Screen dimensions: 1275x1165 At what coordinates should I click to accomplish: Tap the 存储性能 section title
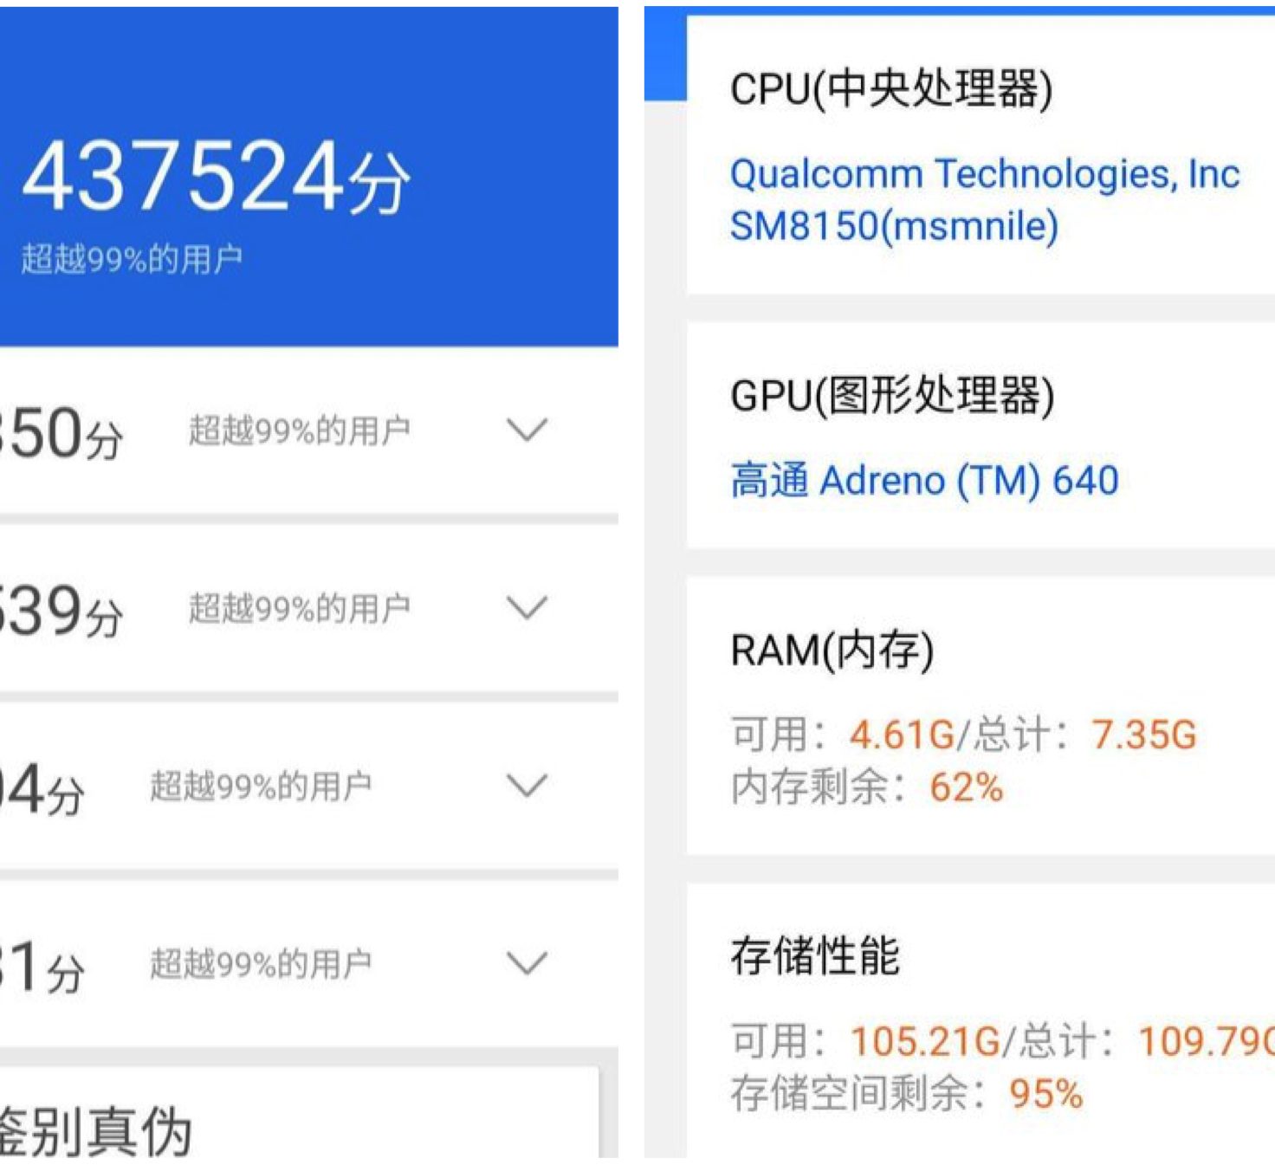pos(815,957)
